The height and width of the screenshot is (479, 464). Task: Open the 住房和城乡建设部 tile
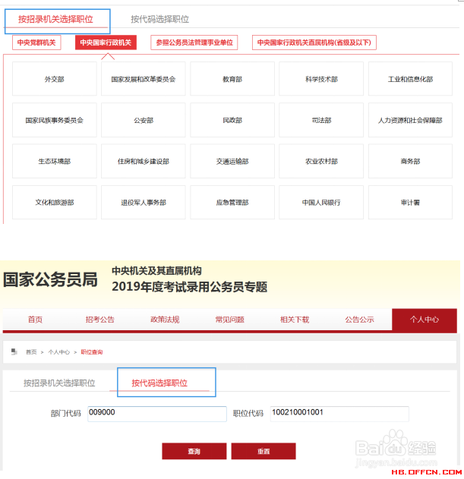click(x=144, y=161)
